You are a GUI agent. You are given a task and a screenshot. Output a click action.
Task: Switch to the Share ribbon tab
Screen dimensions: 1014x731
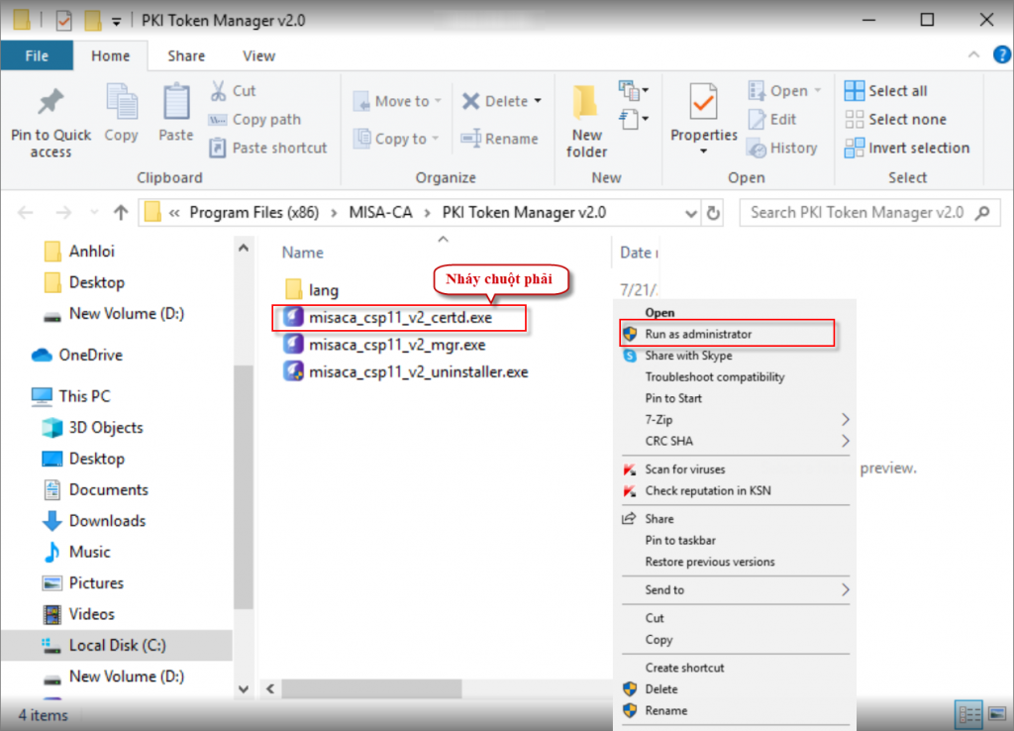coord(186,55)
